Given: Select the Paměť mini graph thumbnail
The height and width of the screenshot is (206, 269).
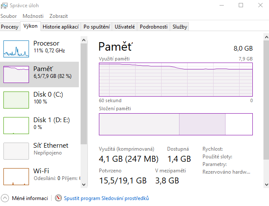Looking at the screenshot, I should 16,74.
